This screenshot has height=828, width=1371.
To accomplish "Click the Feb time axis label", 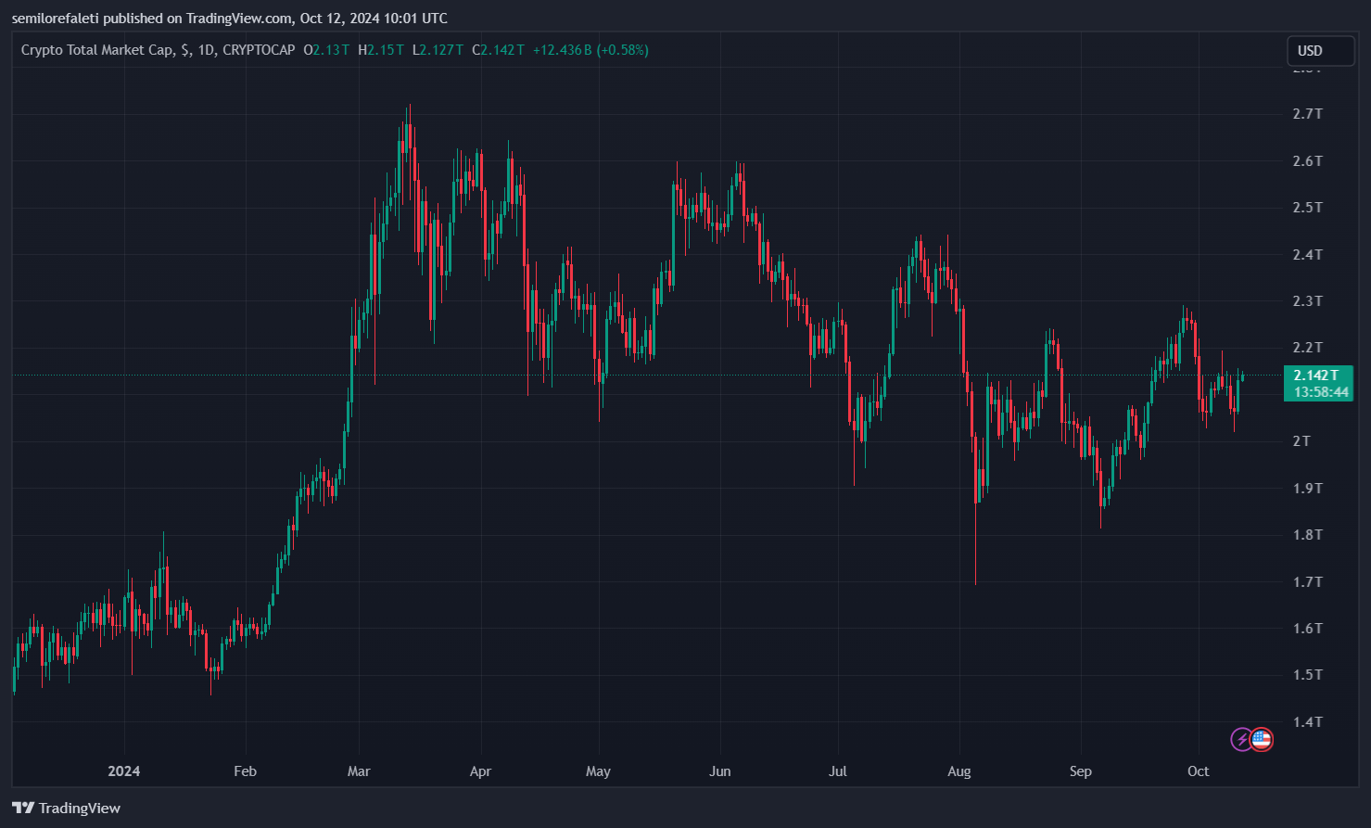I will [245, 771].
